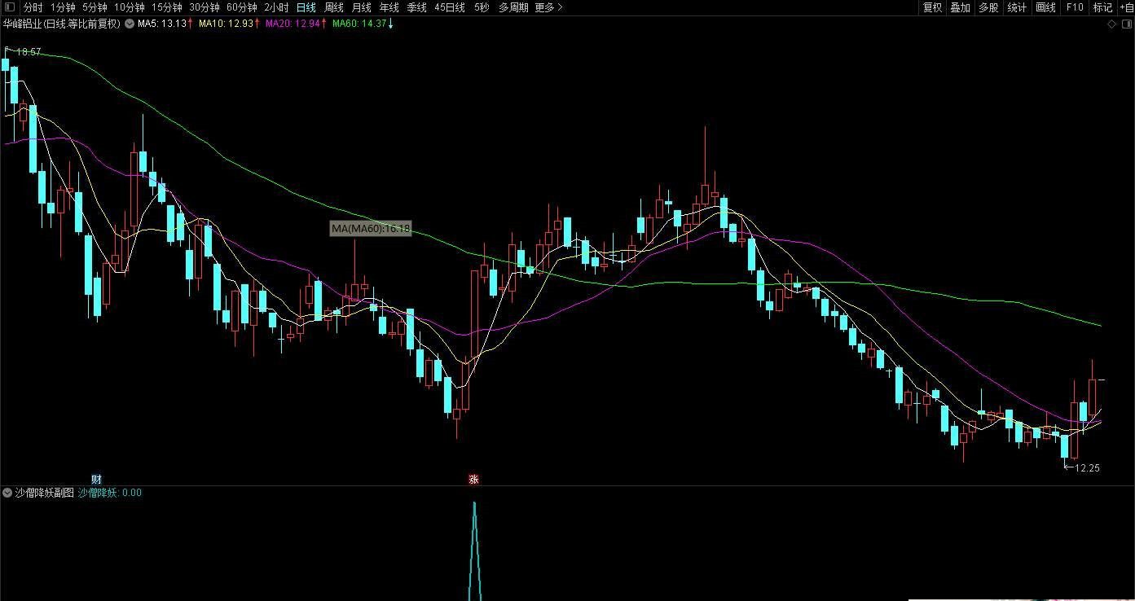Screen dimensions: 1135x601
Task: Expand 更多 for more time periods
Action: click(x=548, y=7)
